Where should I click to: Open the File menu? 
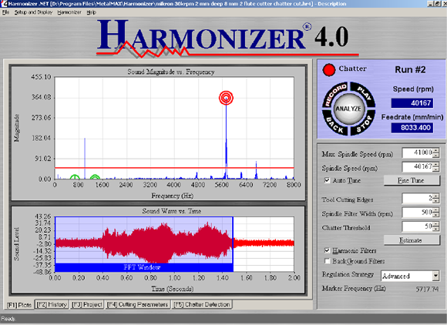(x=5, y=12)
